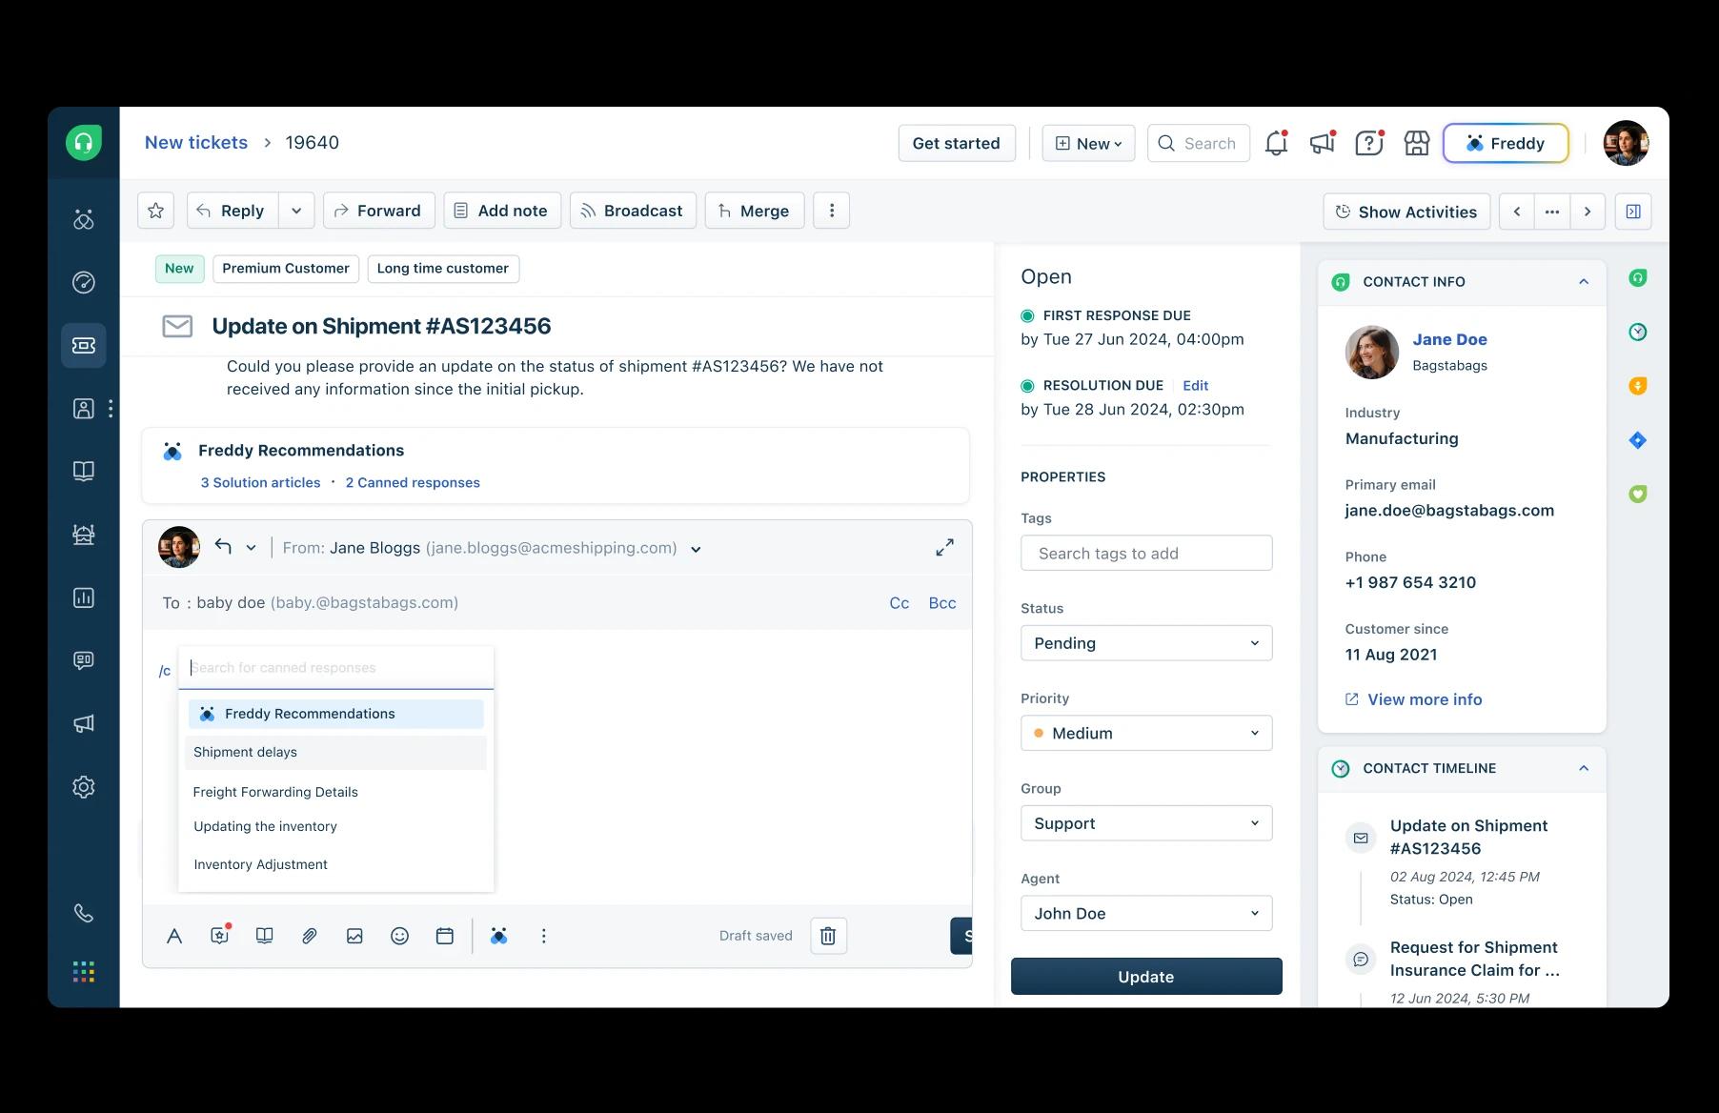1719x1113 pixels.
Task: Select Freddy Recommendations in canned list
Action: point(335,714)
